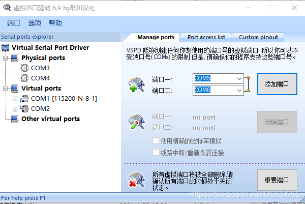305x204 pixels.
Task: Expand the COM2 tree node
Action: (15, 109)
